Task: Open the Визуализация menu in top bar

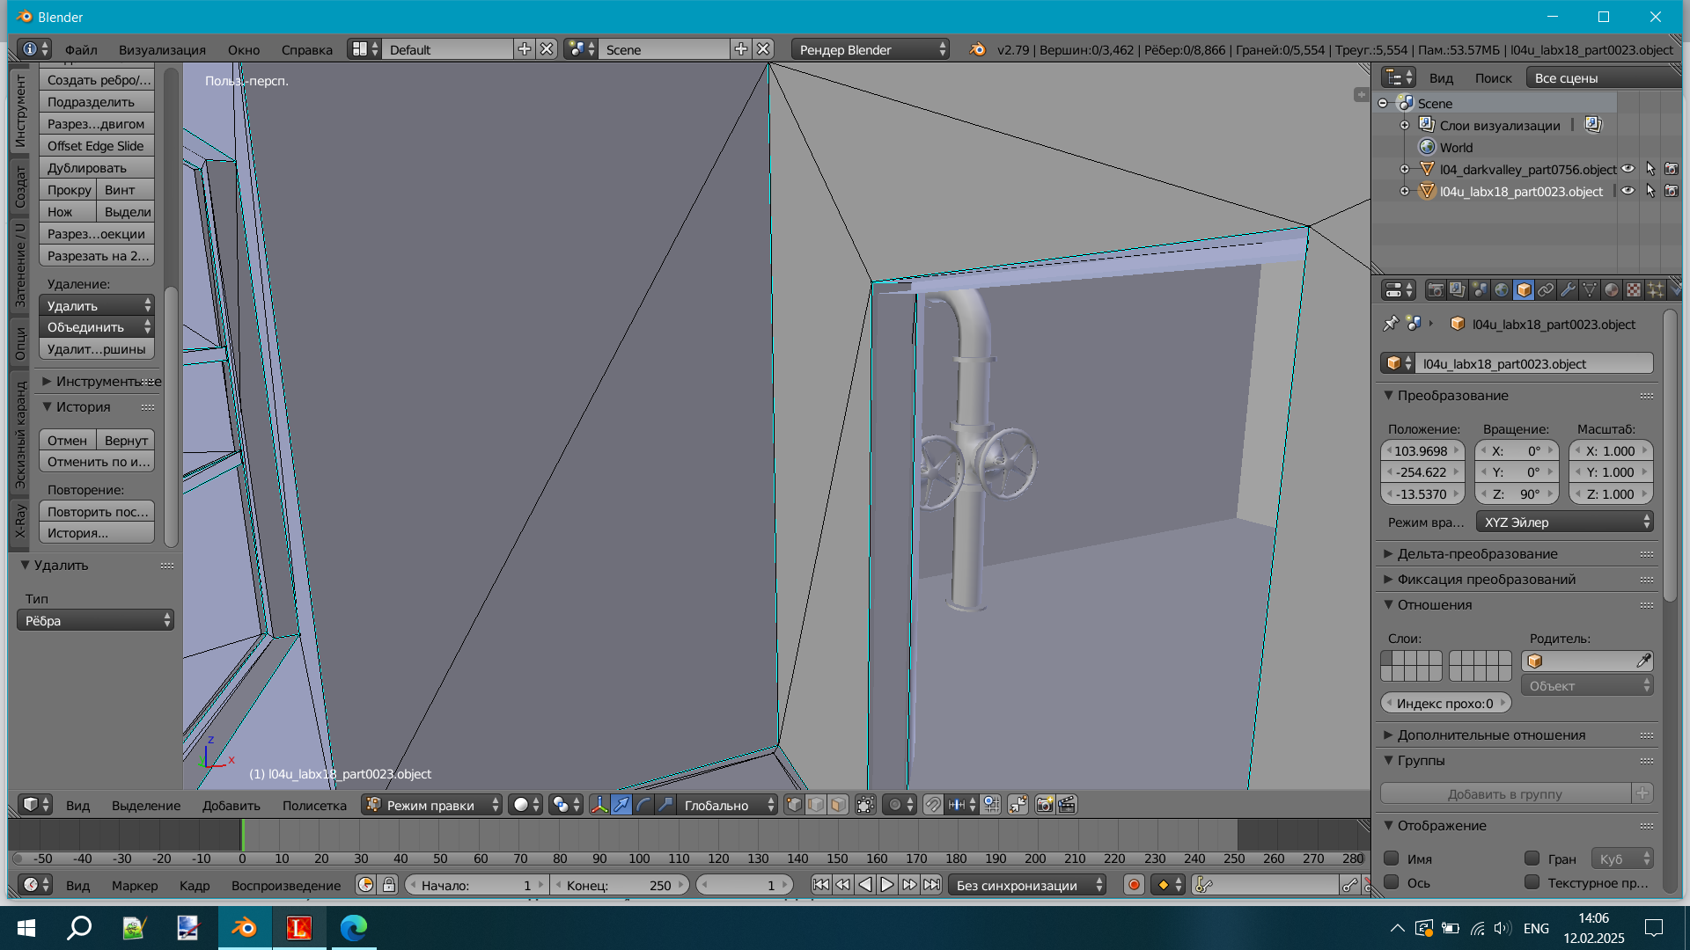Action: 162,50
